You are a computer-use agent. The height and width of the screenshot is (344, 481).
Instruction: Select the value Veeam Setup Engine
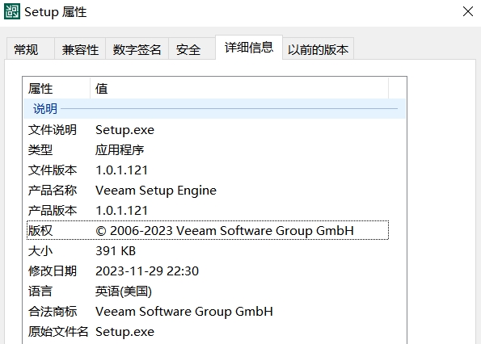(x=156, y=191)
